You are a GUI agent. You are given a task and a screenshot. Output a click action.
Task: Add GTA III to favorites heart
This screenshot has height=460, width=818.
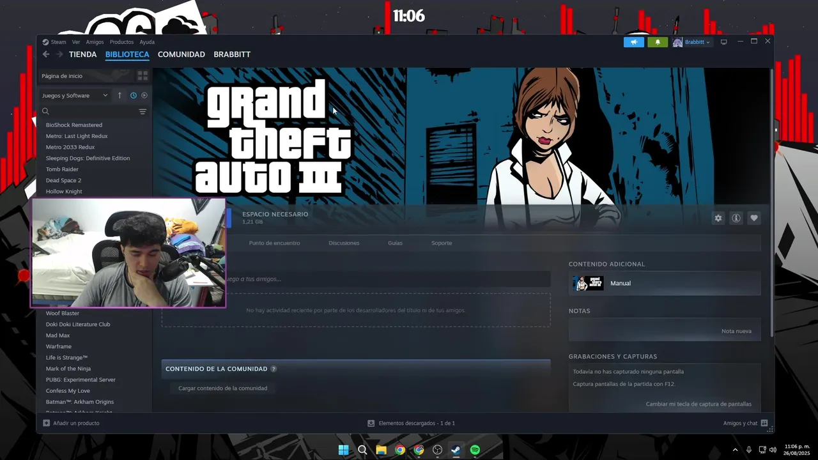point(754,218)
